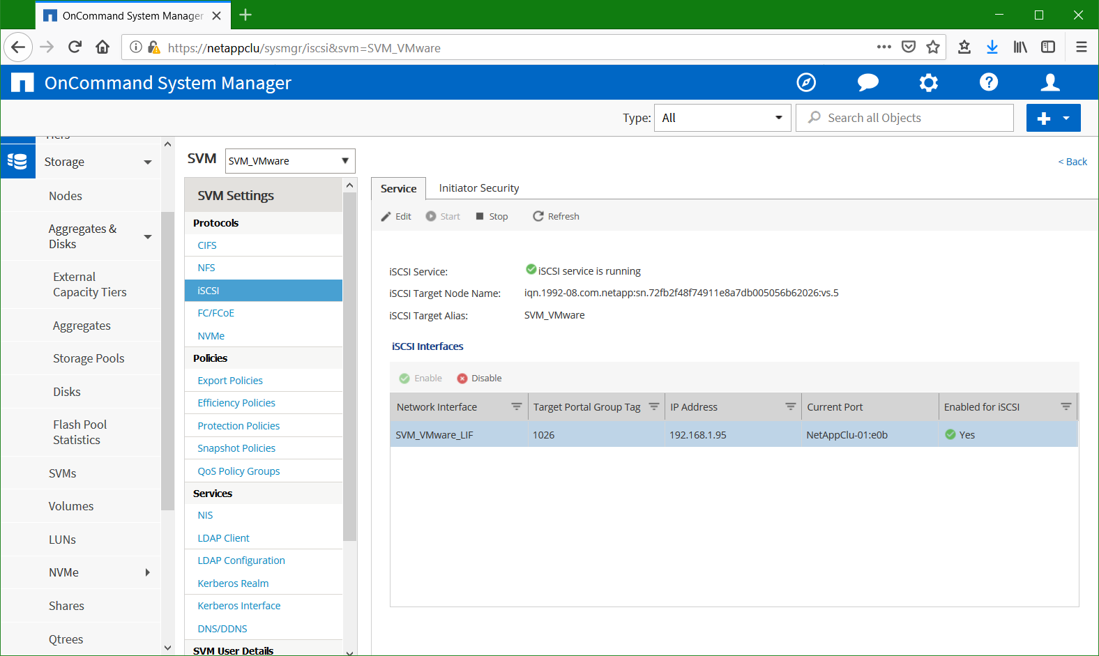The width and height of the screenshot is (1099, 656).
Task: Open the Firefox hamburger menu
Action: [1082, 47]
